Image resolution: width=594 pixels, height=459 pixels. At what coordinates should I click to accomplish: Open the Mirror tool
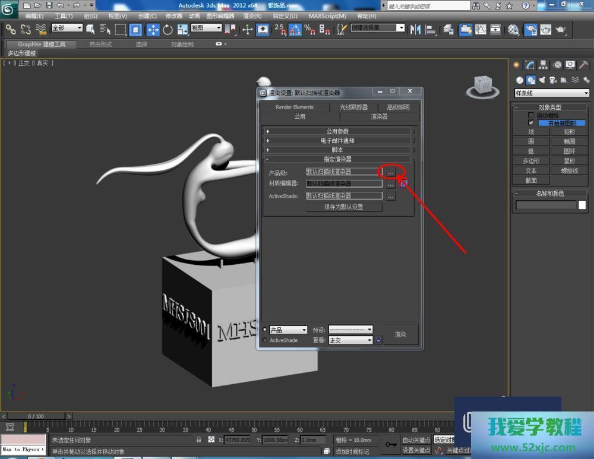tap(415, 29)
